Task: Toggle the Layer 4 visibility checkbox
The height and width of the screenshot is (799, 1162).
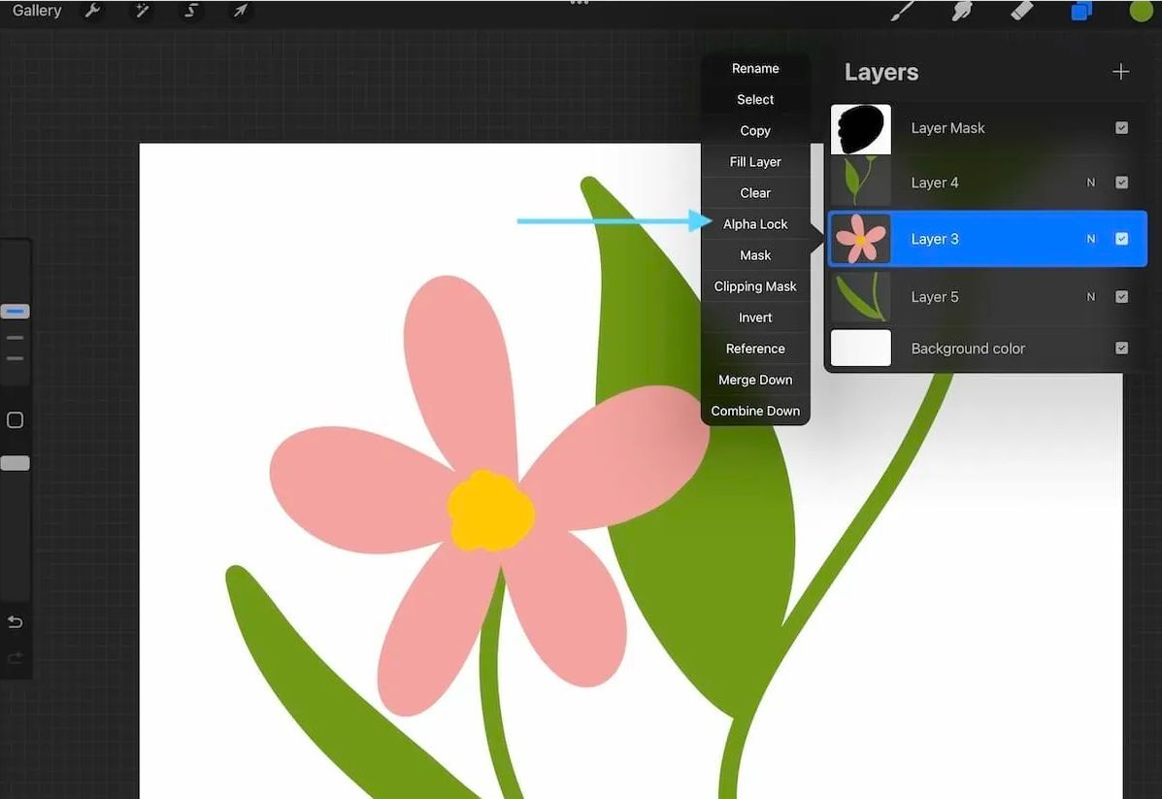Action: (x=1121, y=182)
